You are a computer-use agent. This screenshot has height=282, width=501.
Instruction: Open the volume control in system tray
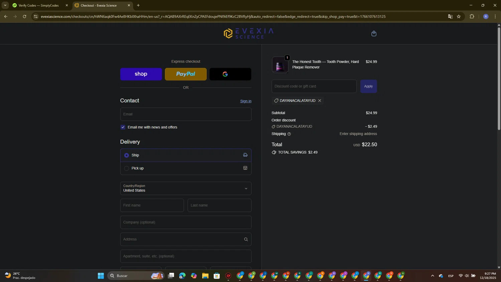click(467, 276)
